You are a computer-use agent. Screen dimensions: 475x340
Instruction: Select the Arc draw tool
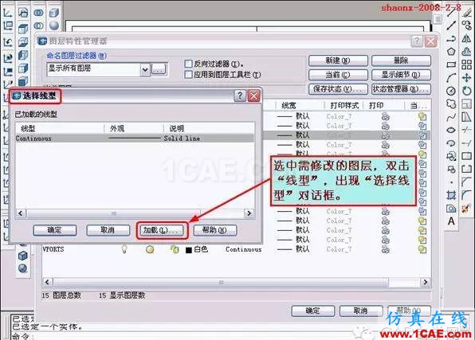(x=451, y=77)
